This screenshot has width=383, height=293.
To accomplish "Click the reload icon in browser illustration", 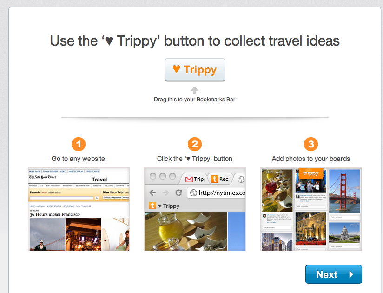I will [178, 193].
